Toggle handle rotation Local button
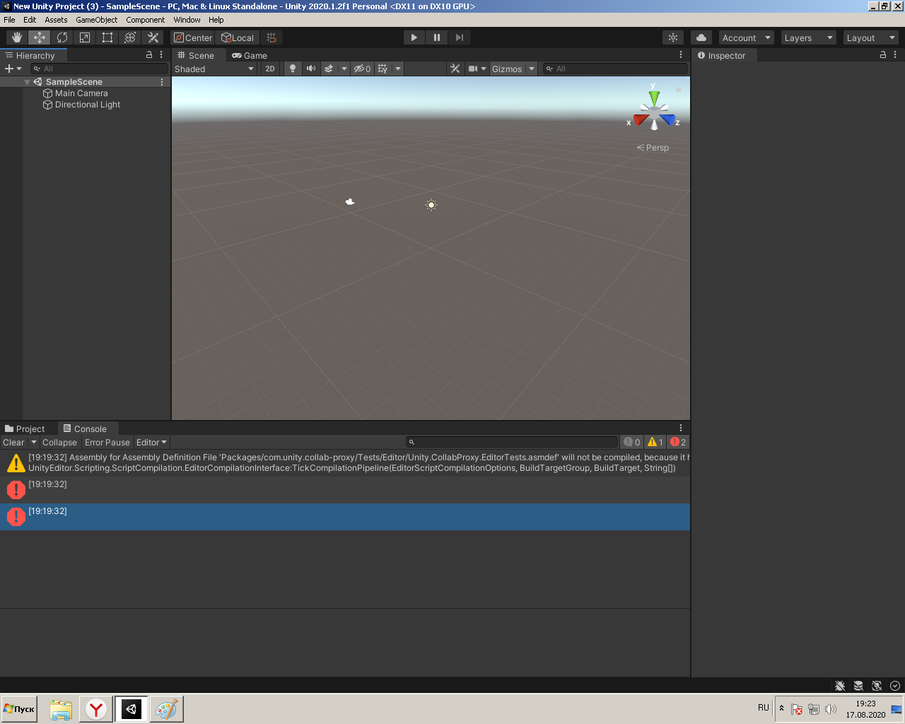Viewport: 905px width, 724px height. [x=238, y=37]
